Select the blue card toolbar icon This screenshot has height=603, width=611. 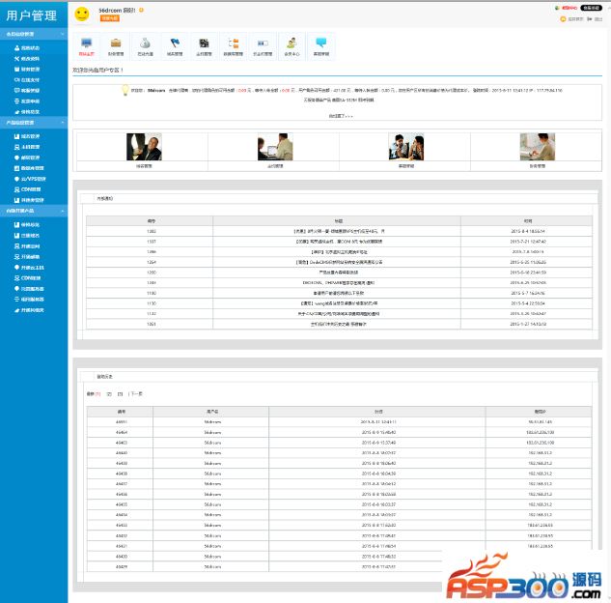pyautogui.click(x=263, y=43)
